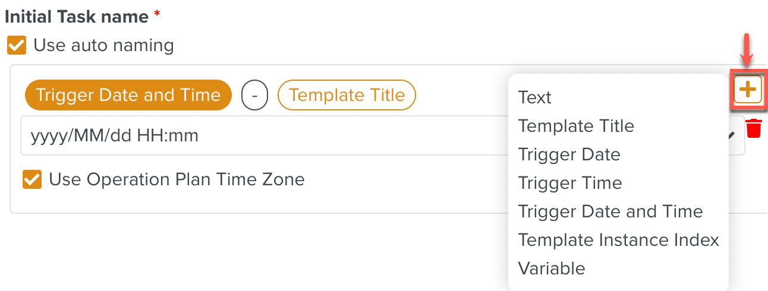Select Trigger Date and Time menu option
This screenshot has height=291, width=768.
[x=610, y=211]
